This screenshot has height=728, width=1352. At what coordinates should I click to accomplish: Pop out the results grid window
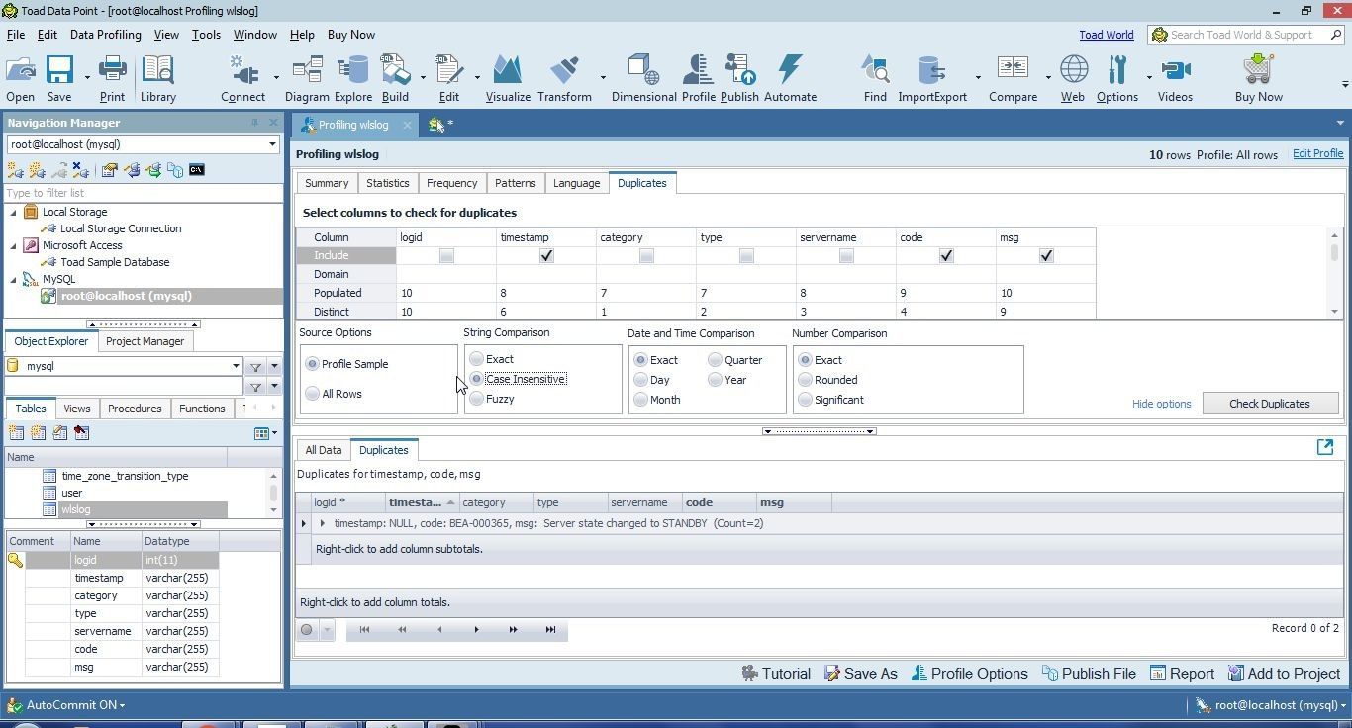(1325, 448)
